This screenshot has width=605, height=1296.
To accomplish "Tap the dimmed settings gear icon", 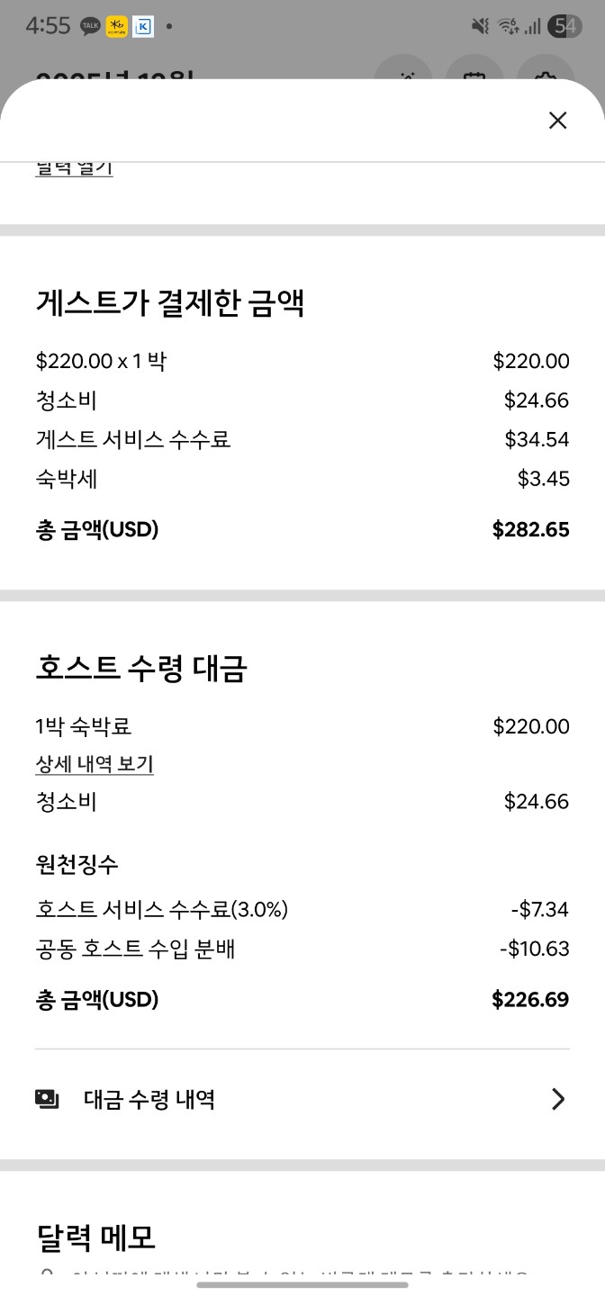I will click(544, 74).
